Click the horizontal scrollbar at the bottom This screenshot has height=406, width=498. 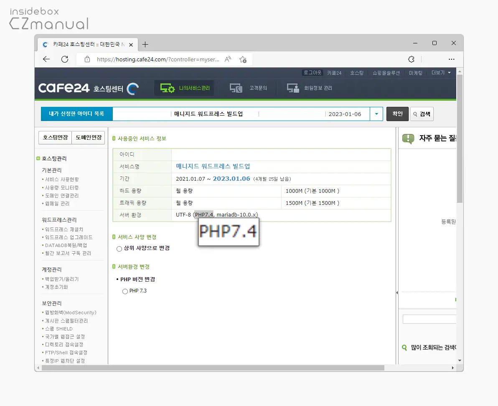pos(213,368)
